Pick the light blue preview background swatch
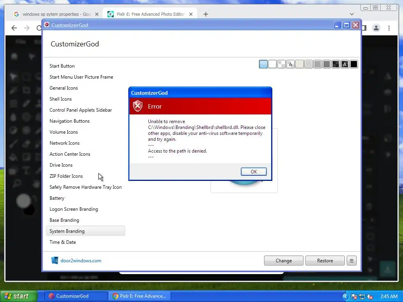 pyautogui.click(x=263, y=64)
